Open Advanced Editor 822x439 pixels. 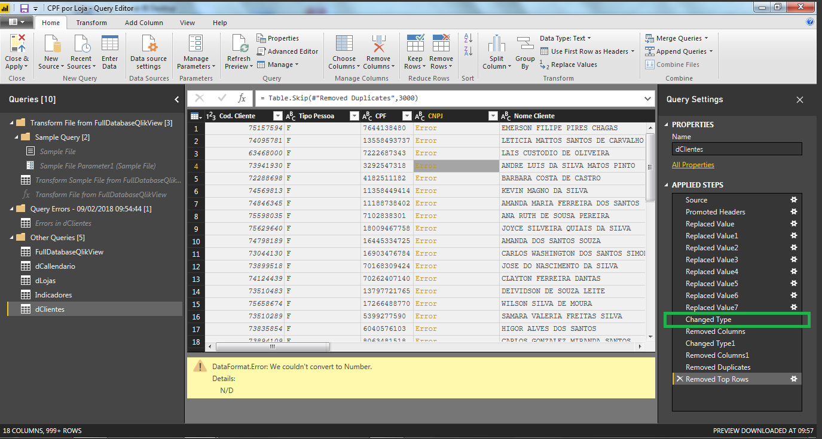click(x=288, y=51)
